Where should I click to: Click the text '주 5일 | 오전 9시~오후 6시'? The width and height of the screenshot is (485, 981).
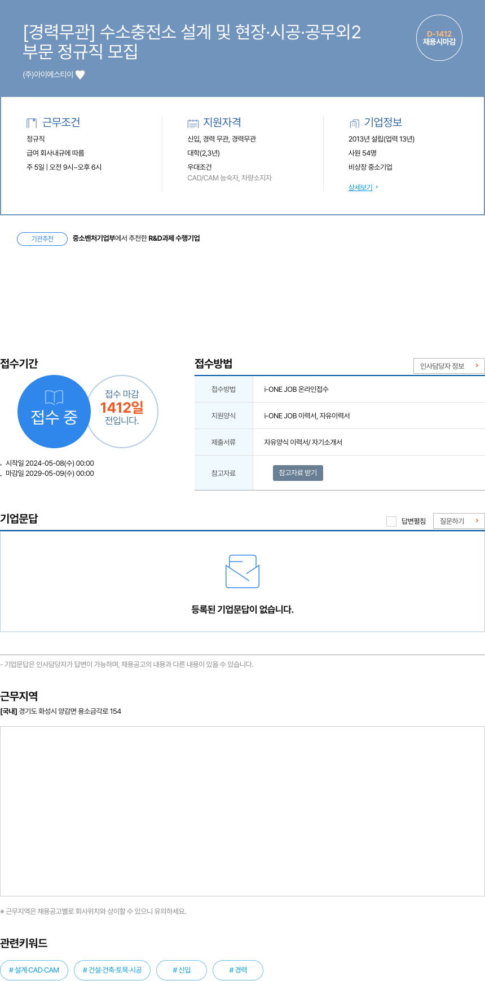pyautogui.click(x=64, y=167)
